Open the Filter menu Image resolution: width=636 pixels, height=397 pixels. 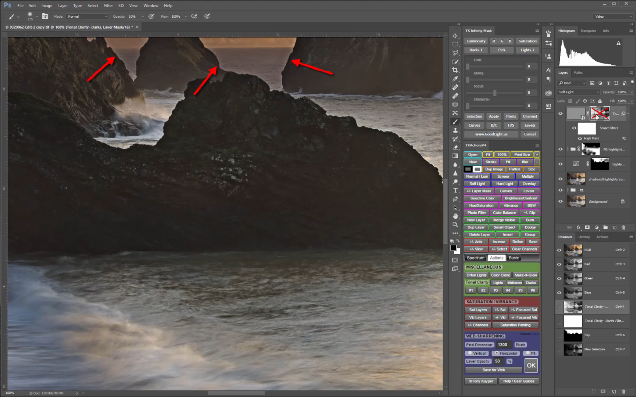[x=108, y=6]
